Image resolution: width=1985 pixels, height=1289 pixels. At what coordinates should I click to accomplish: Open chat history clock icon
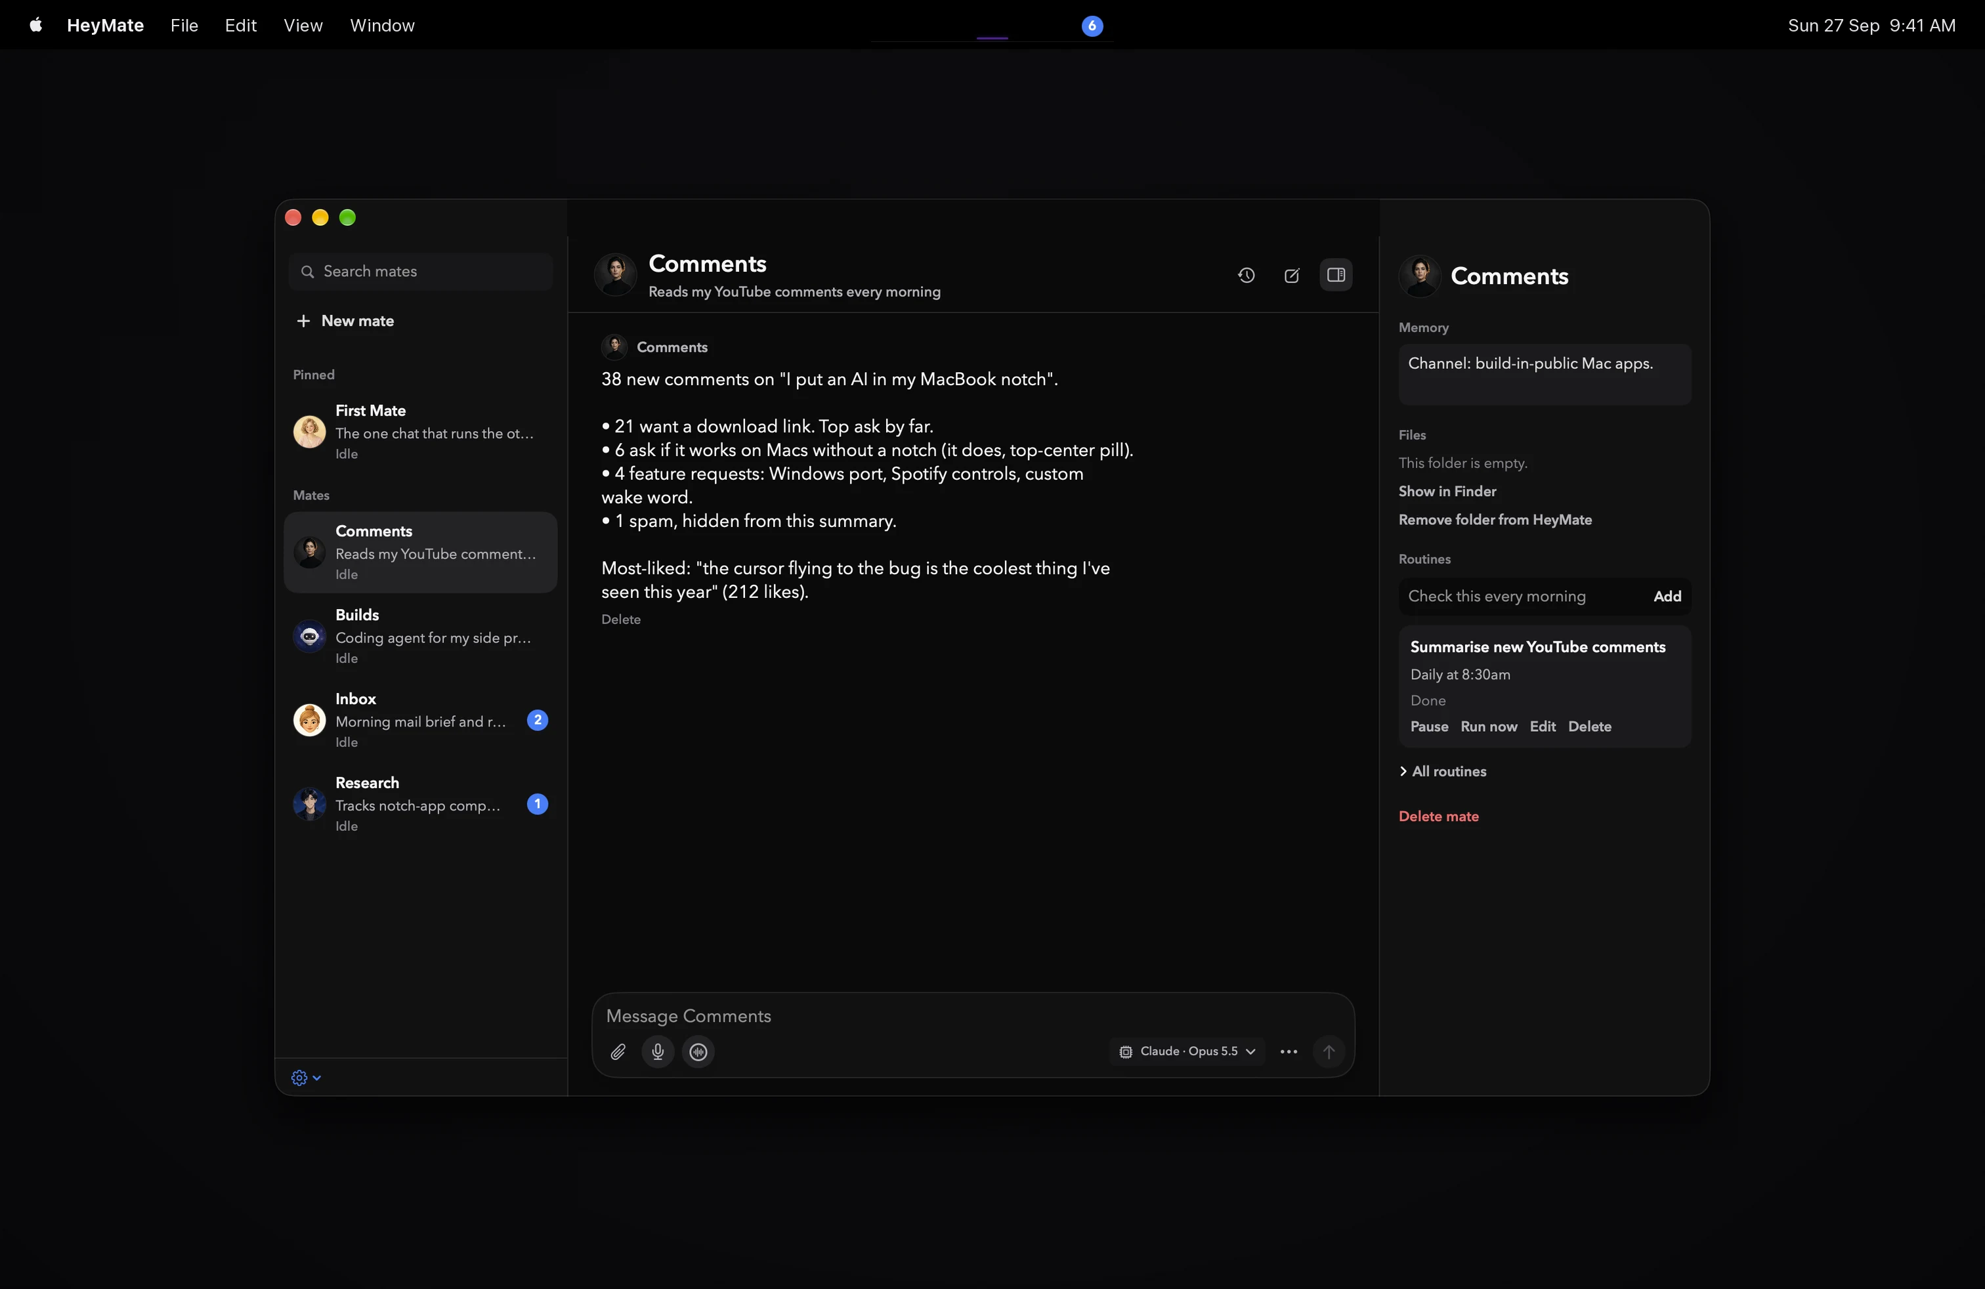pyautogui.click(x=1246, y=275)
